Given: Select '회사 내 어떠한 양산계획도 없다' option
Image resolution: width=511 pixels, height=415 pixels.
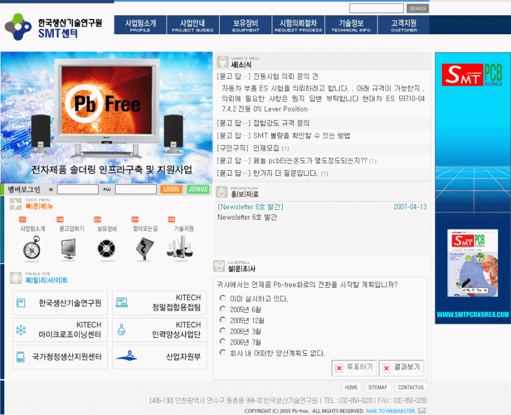Looking at the screenshot, I should click(223, 353).
